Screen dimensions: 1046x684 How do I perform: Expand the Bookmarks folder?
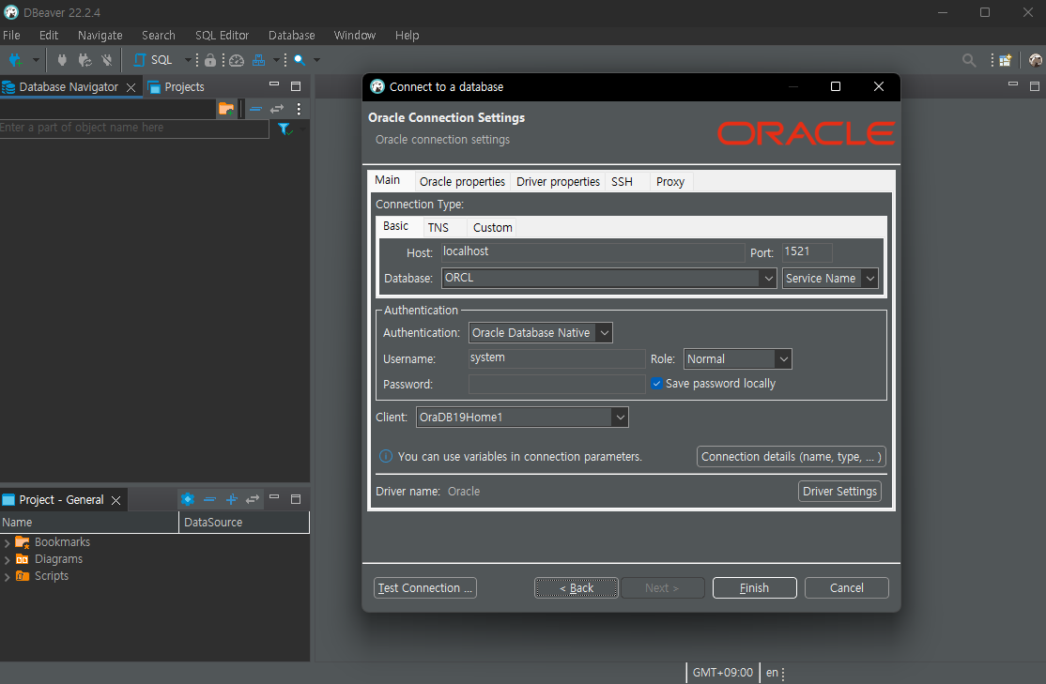(7, 542)
